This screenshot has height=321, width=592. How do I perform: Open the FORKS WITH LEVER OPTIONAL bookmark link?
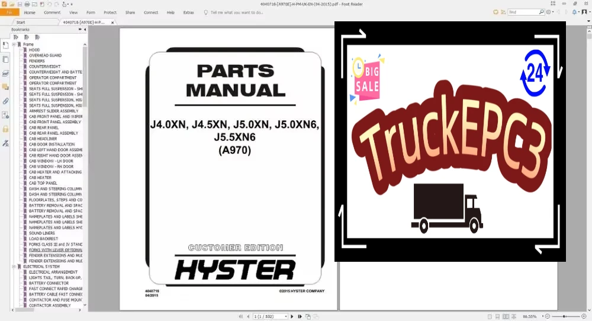coord(56,249)
